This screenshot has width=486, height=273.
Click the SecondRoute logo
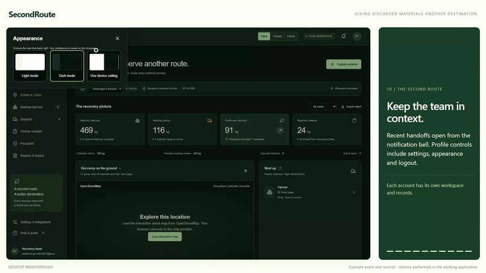tap(32, 14)
